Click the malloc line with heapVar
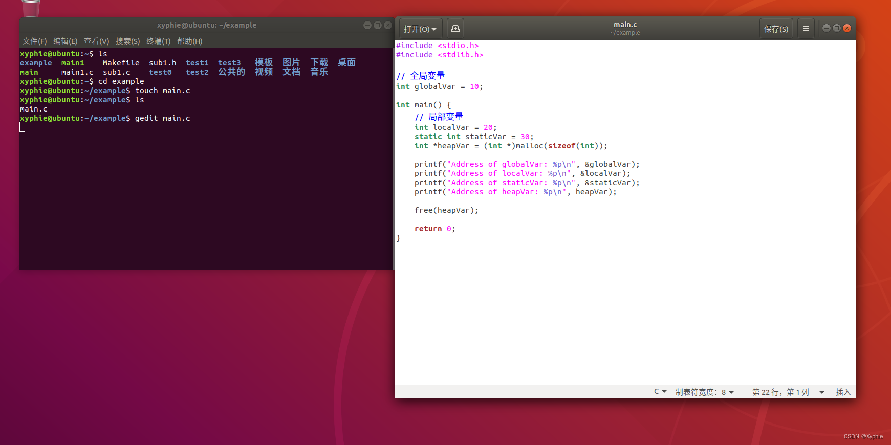Viewport: 891px width, 445px height. pyautogui.click(x=511, y=146)
